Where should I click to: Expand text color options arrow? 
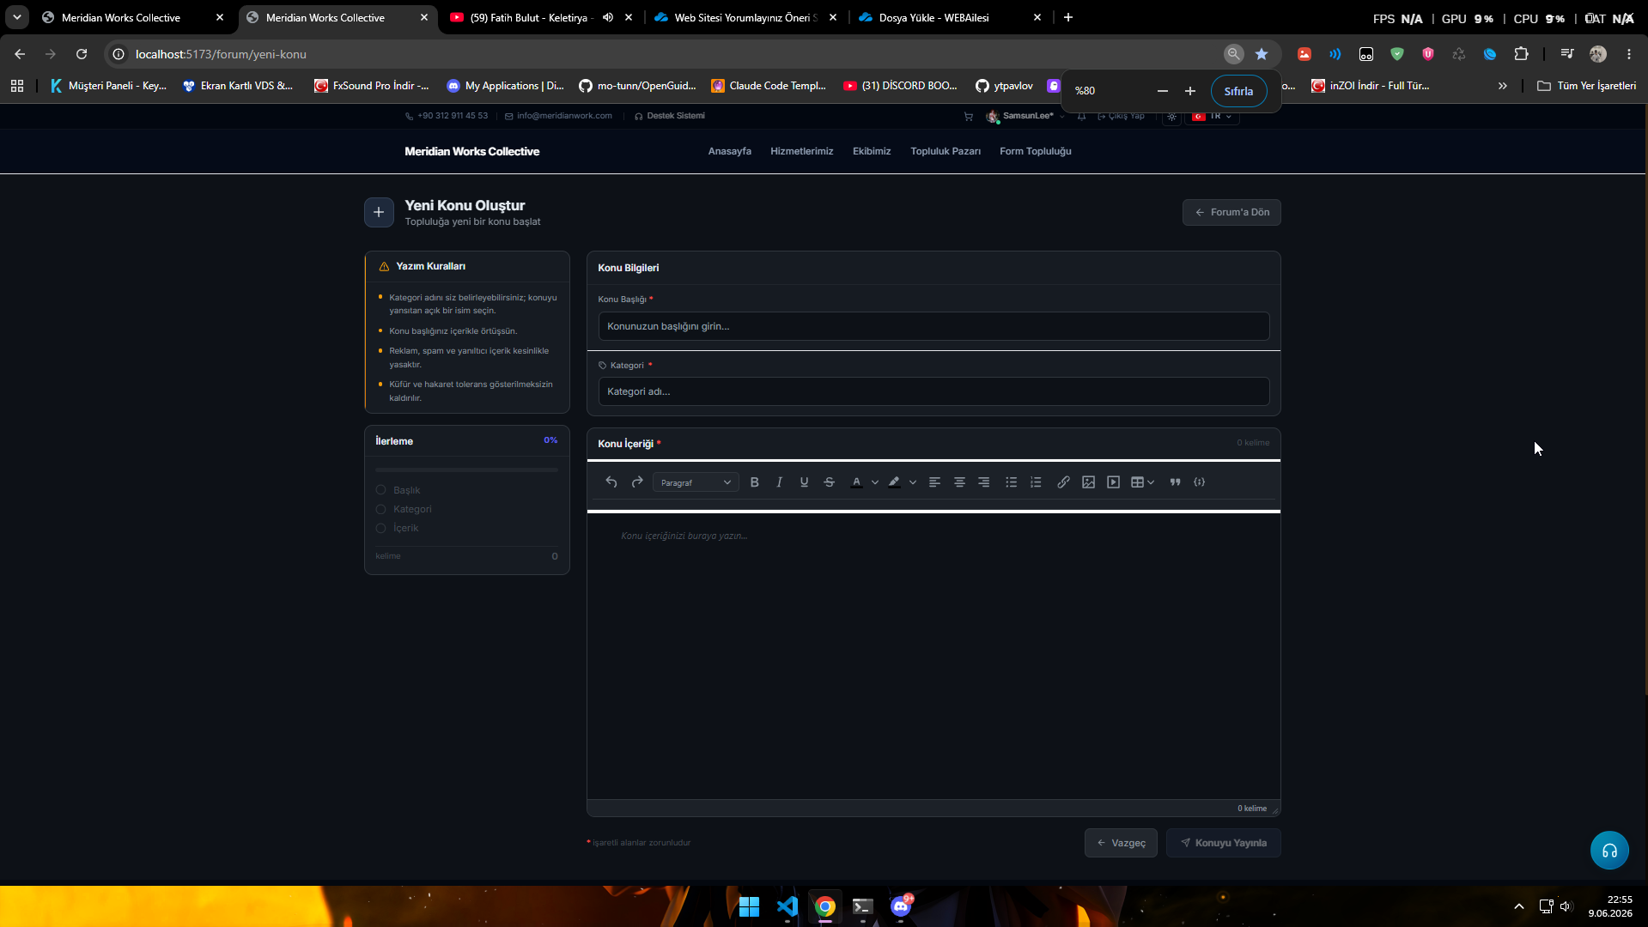(875, 482)
